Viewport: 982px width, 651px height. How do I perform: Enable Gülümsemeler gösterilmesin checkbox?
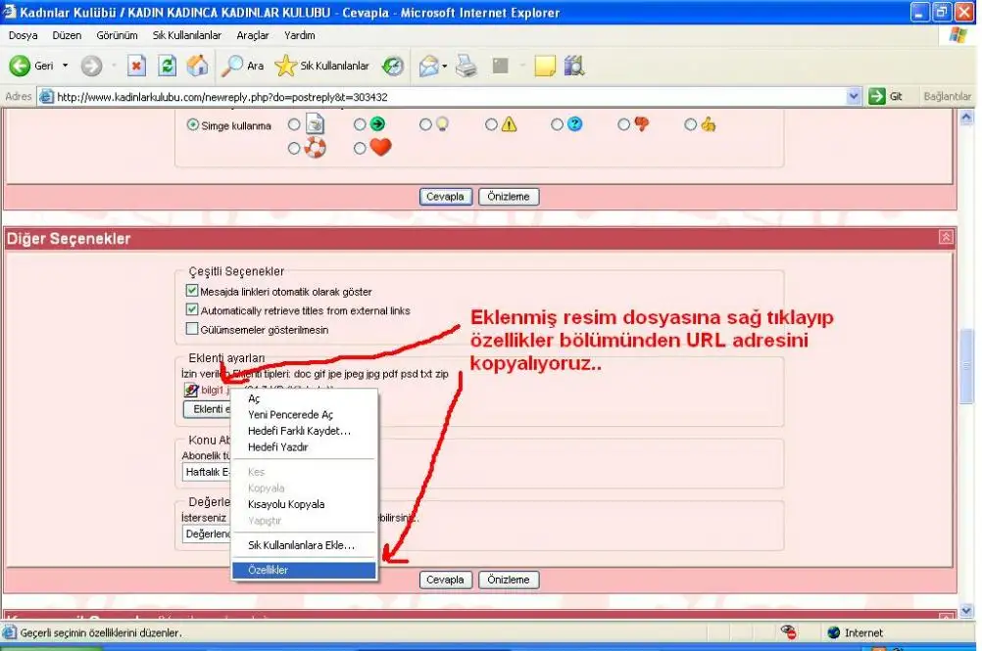(192, 330)
